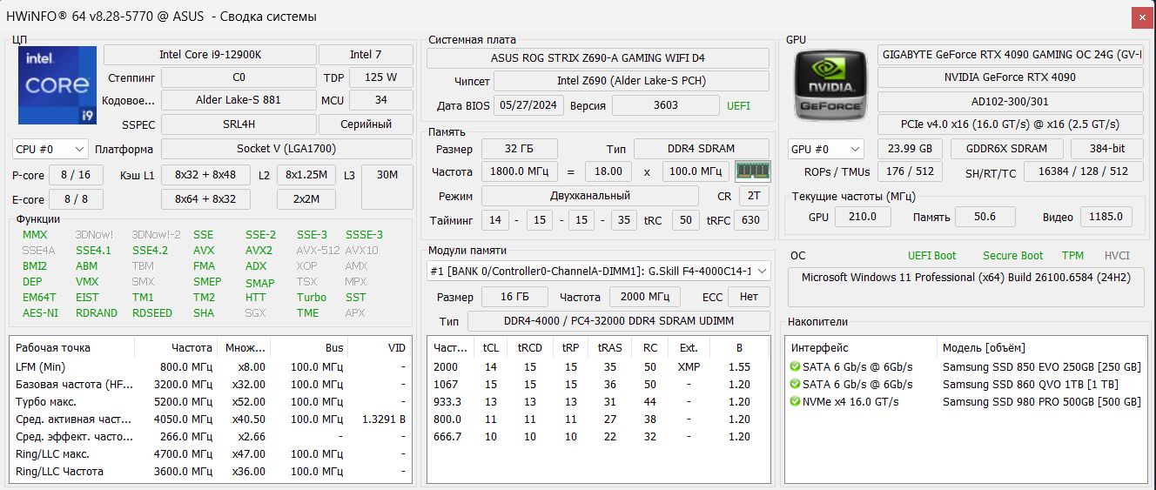This screenshot has width=1156, height=490.
Task: Click the 384-bit bus width field
Action: point(1107,149)
